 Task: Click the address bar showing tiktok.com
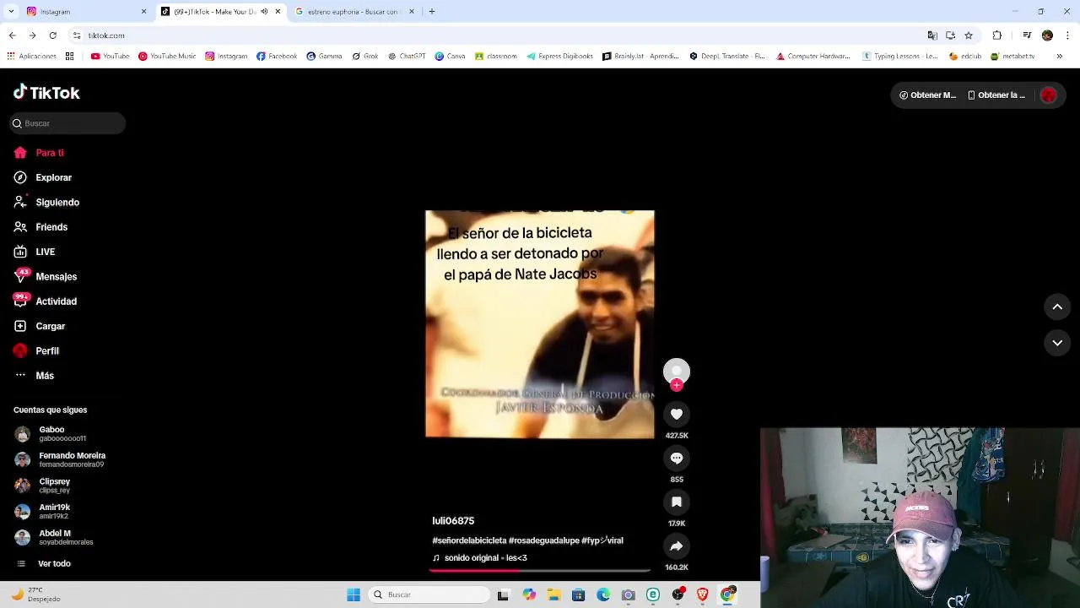[x=498, y=35]
